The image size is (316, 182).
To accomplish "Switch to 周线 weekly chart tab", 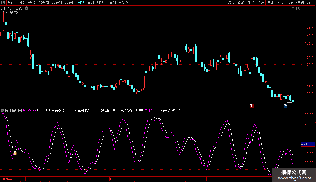I will (91, 3).
